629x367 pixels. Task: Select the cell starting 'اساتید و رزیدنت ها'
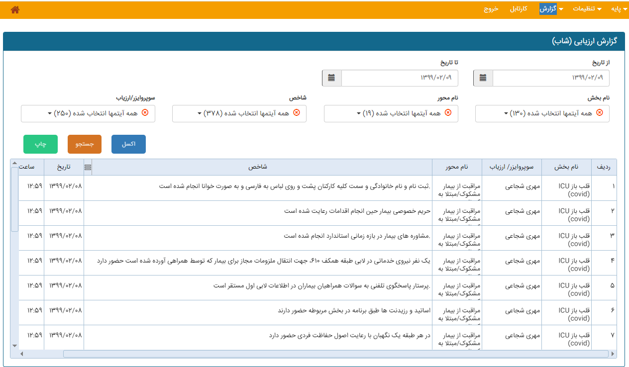click(x=258, y=312)
